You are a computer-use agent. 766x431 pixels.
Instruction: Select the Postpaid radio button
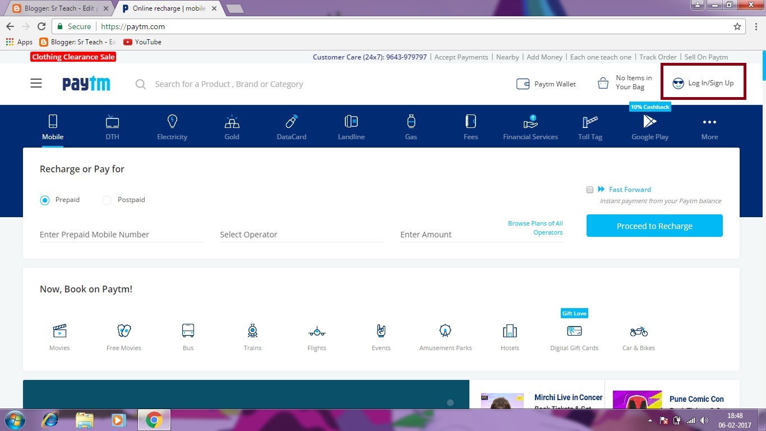tap(107, 200)
